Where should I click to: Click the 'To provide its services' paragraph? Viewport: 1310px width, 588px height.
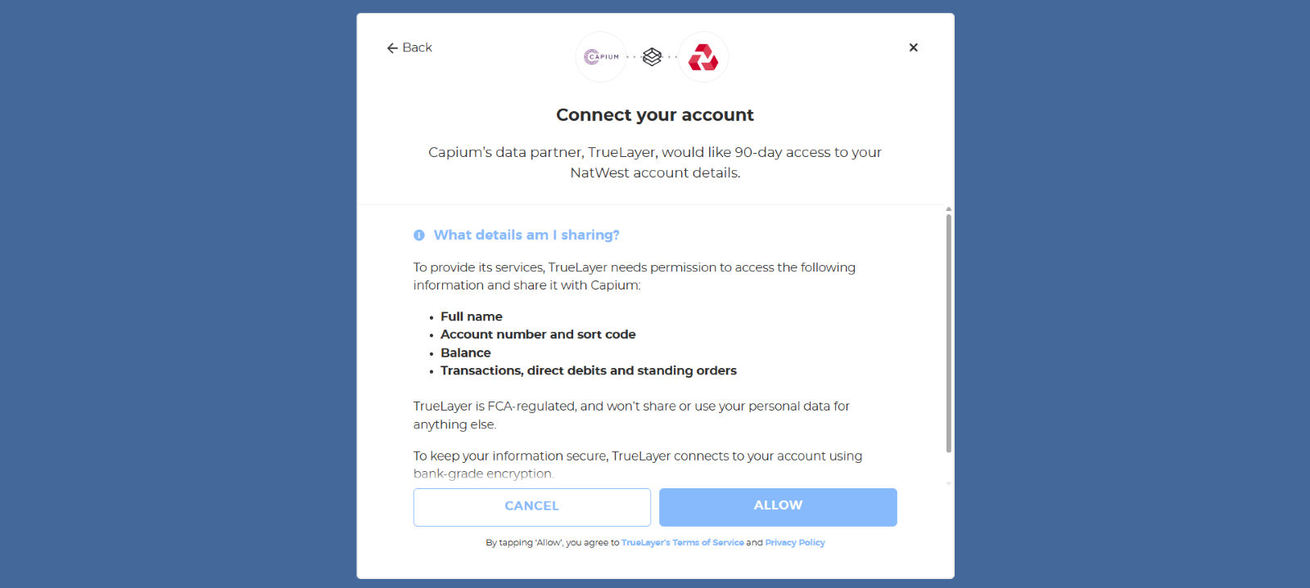(x=635, y=276)
